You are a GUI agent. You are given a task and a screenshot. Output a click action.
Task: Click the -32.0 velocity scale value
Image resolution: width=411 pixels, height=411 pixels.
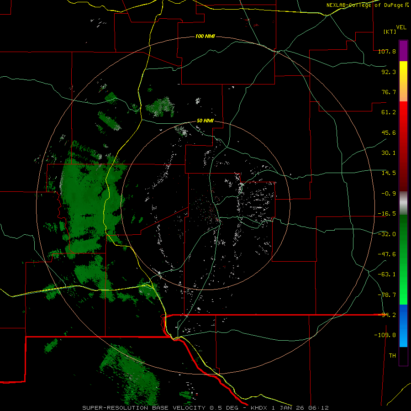[x=387, y=234]
